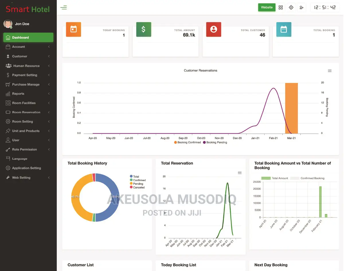
Task: Open the Total Reservation chart menu icon
Action: pos(240,173)
